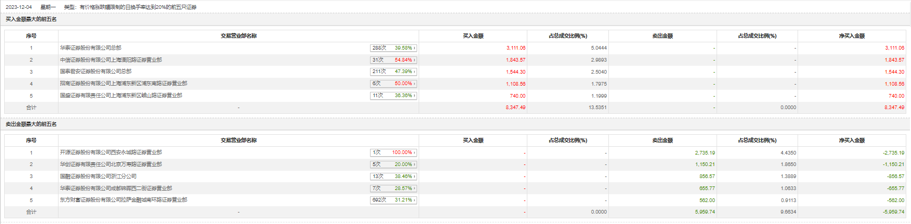Open the 692次 31.21% badge
Screen dimensions: 911x224
[394, 200]
